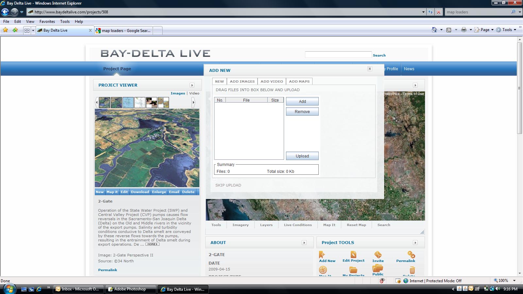Click the Delete trash can icon in Project Tools

412,270
